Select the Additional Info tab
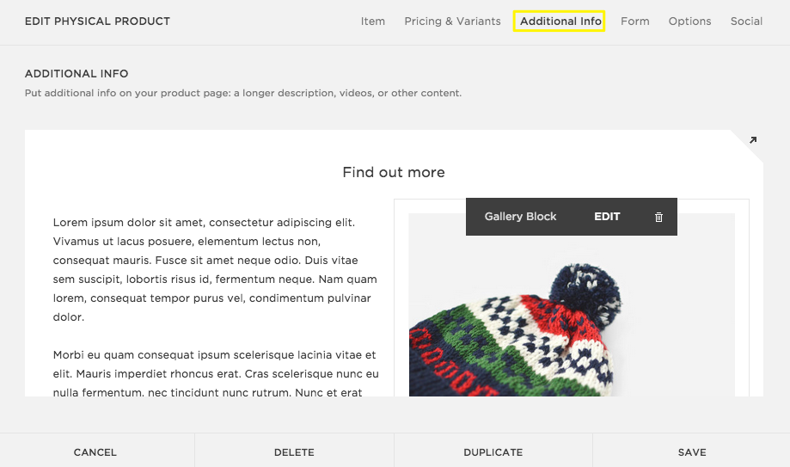 click(560, 22)
